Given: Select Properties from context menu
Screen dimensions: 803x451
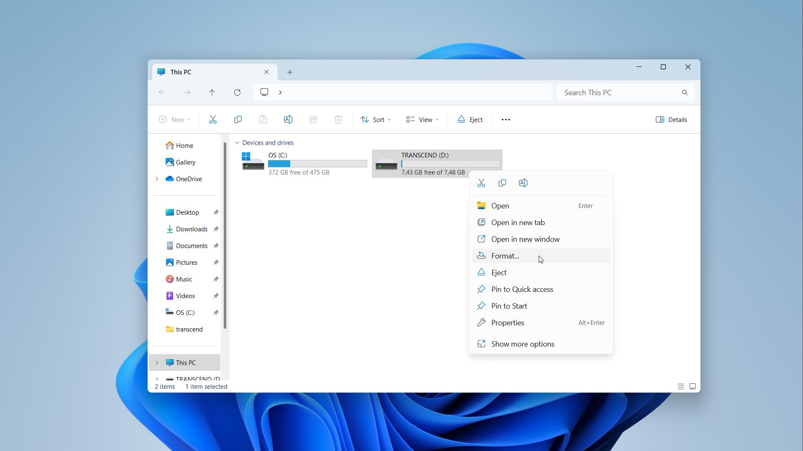Looking at the screenshot, I should [507, 323].
